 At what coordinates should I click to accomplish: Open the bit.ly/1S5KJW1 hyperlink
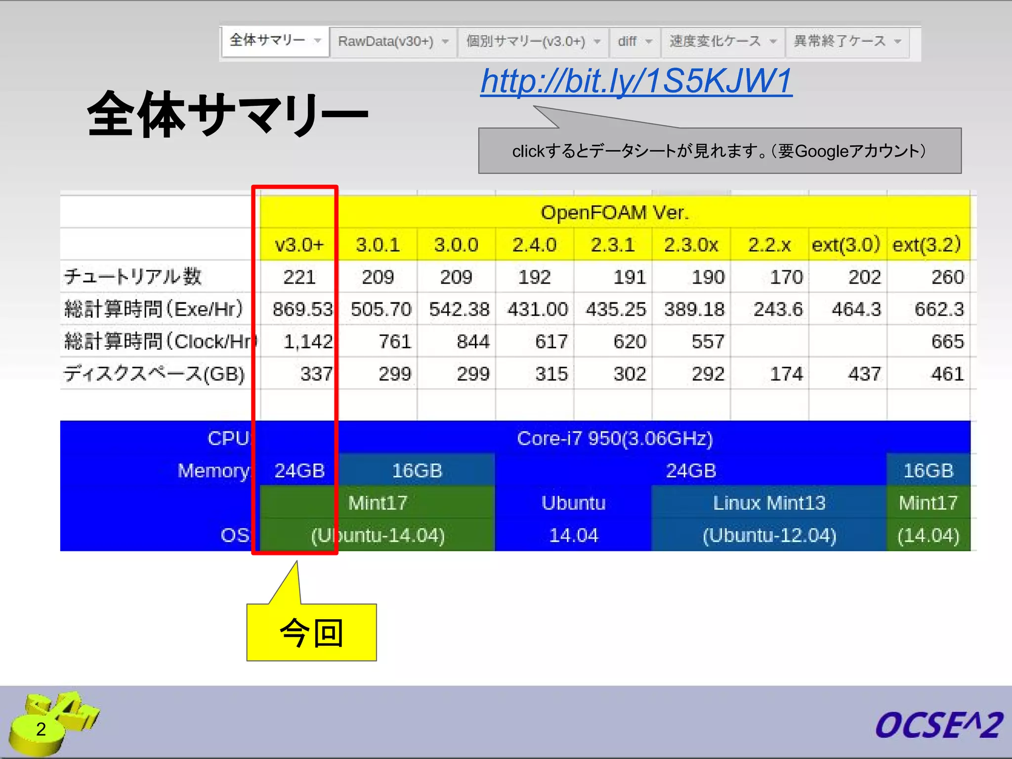click(636, 82)
